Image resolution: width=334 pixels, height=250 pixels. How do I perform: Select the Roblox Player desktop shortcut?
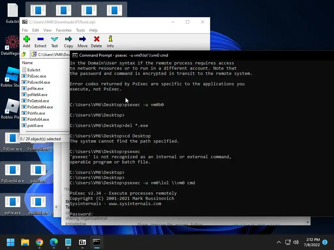click(x=10, y=109)
